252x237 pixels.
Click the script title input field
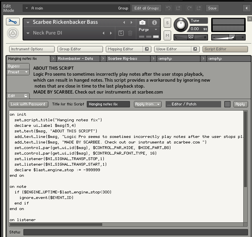click(x=108, y=104)
